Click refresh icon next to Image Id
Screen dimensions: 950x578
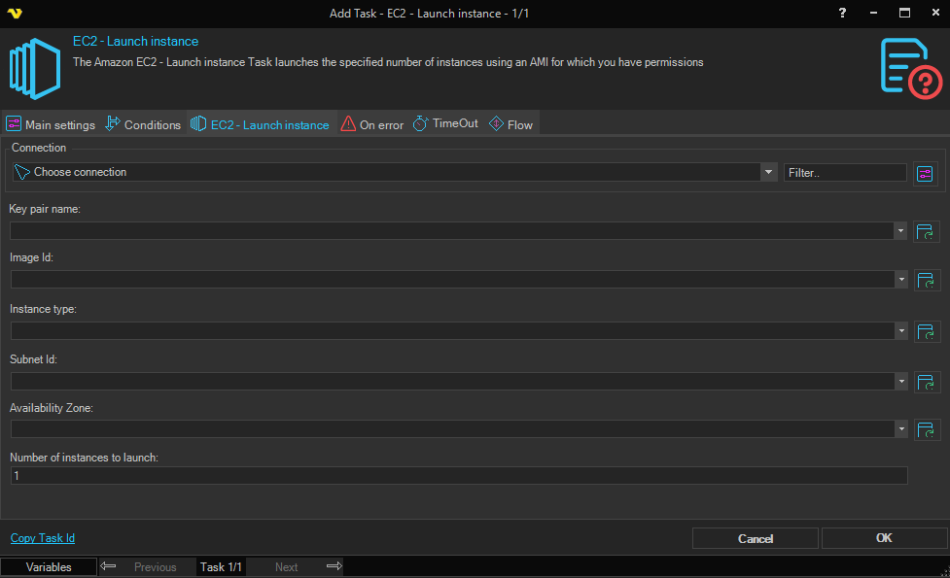[926, 281]
